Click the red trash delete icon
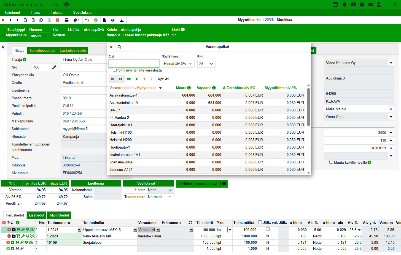The width and height of the screenshot is (401, 255). coord(58,20)
